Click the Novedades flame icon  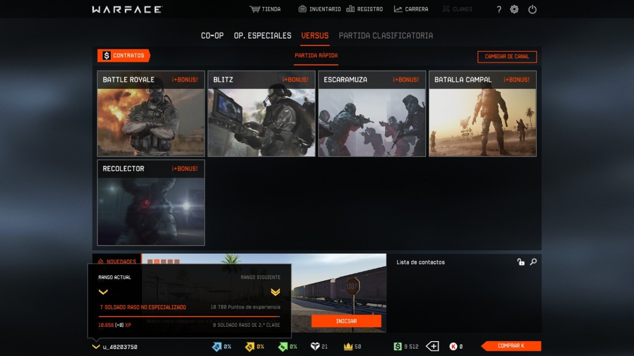pyautogui.click(x=101, y=262)
